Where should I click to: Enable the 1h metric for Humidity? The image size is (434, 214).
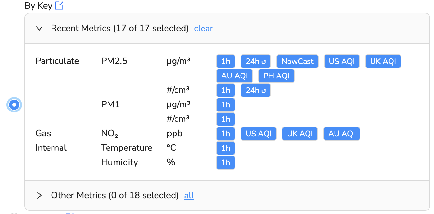coord(226,162)
